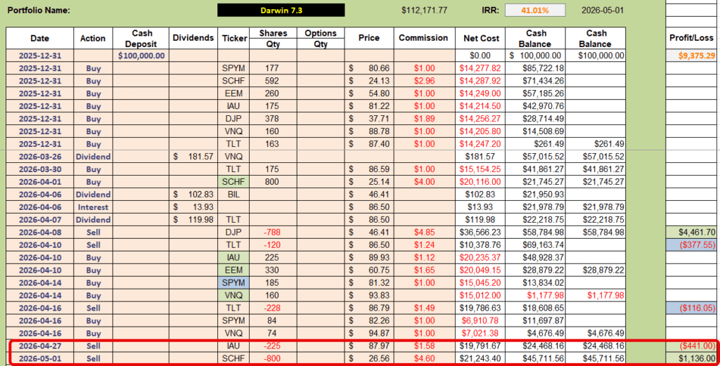Click the Commission column header

coord(424,38)
